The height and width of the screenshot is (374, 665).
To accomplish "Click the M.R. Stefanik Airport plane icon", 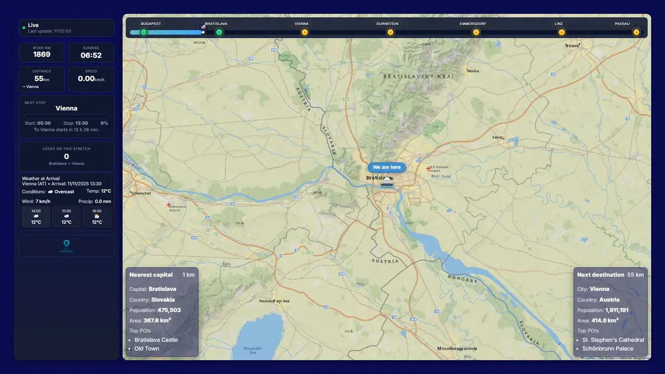I will pos(428,168).
